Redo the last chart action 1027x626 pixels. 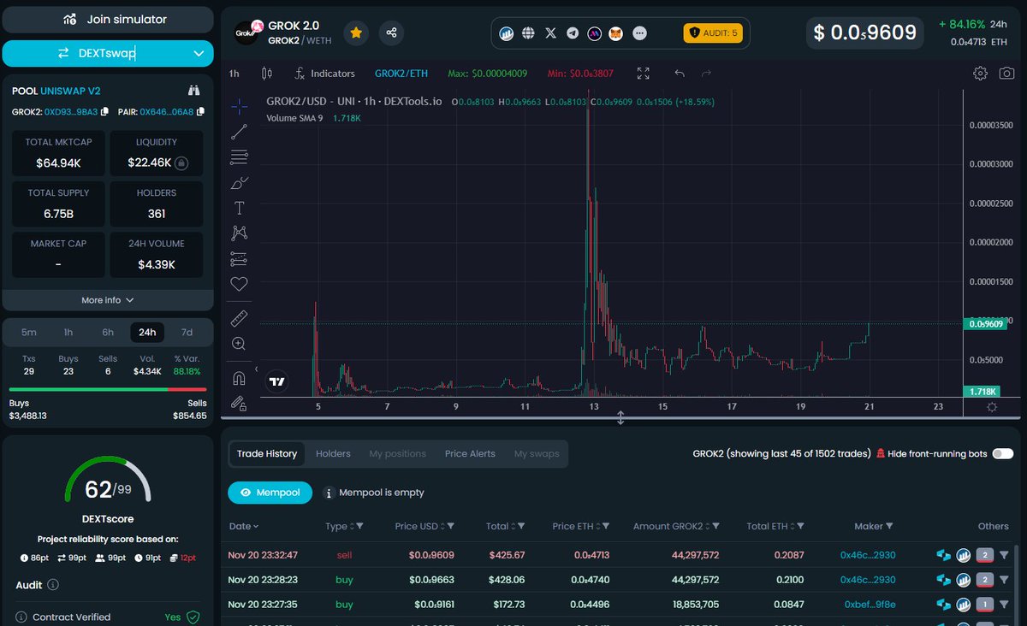pyautogui.click(x=706, y=74)
